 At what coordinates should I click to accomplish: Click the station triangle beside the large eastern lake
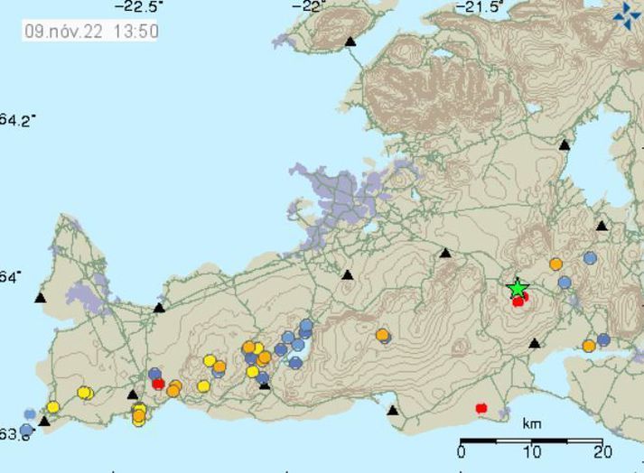pyautogui.click(x=565, y=144)
